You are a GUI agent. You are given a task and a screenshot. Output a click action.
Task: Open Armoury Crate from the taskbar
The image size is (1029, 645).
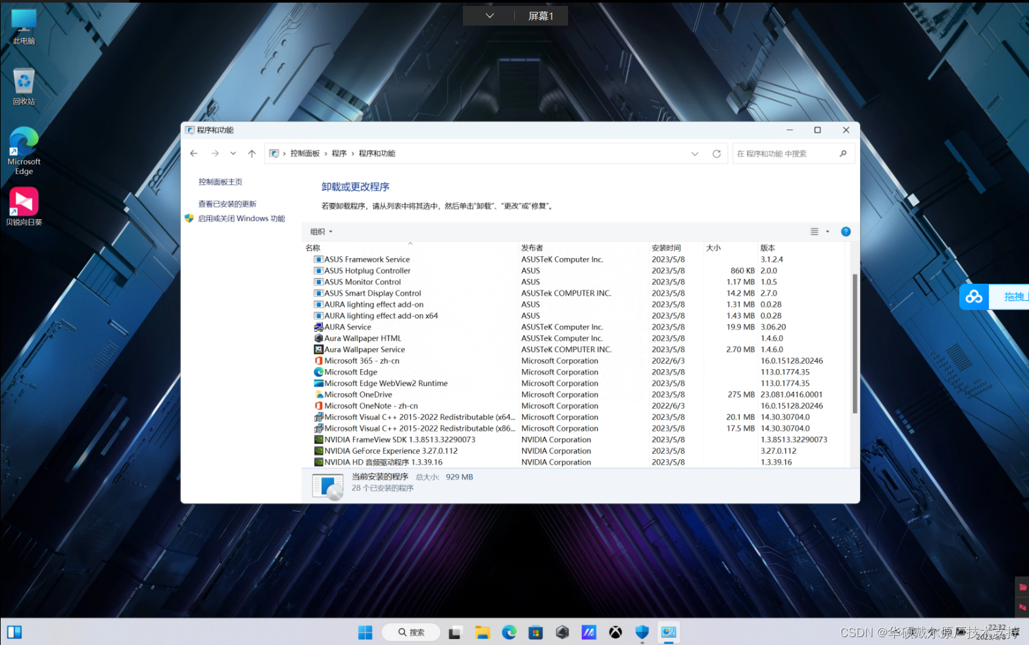click(562, 633)
